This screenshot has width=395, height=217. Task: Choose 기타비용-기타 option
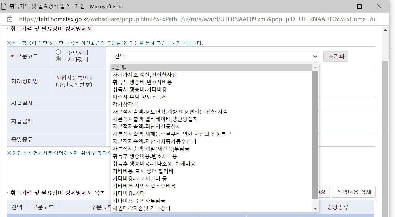coord(211,194)
